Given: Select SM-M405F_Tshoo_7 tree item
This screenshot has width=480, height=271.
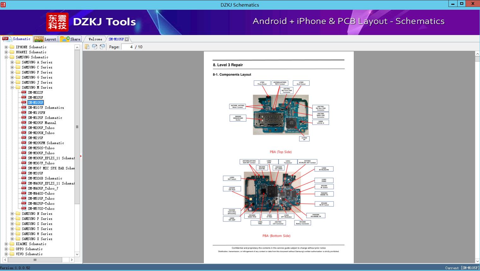Looking at the screenshot, I should [43, 188].
